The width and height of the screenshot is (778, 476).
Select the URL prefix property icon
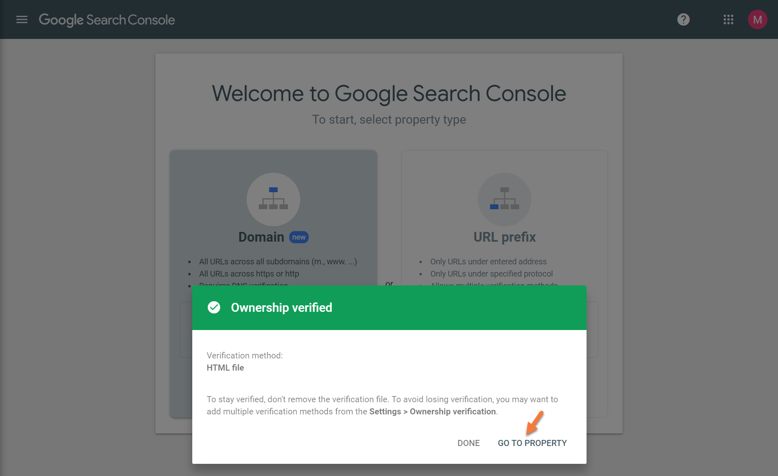(504, 199)
